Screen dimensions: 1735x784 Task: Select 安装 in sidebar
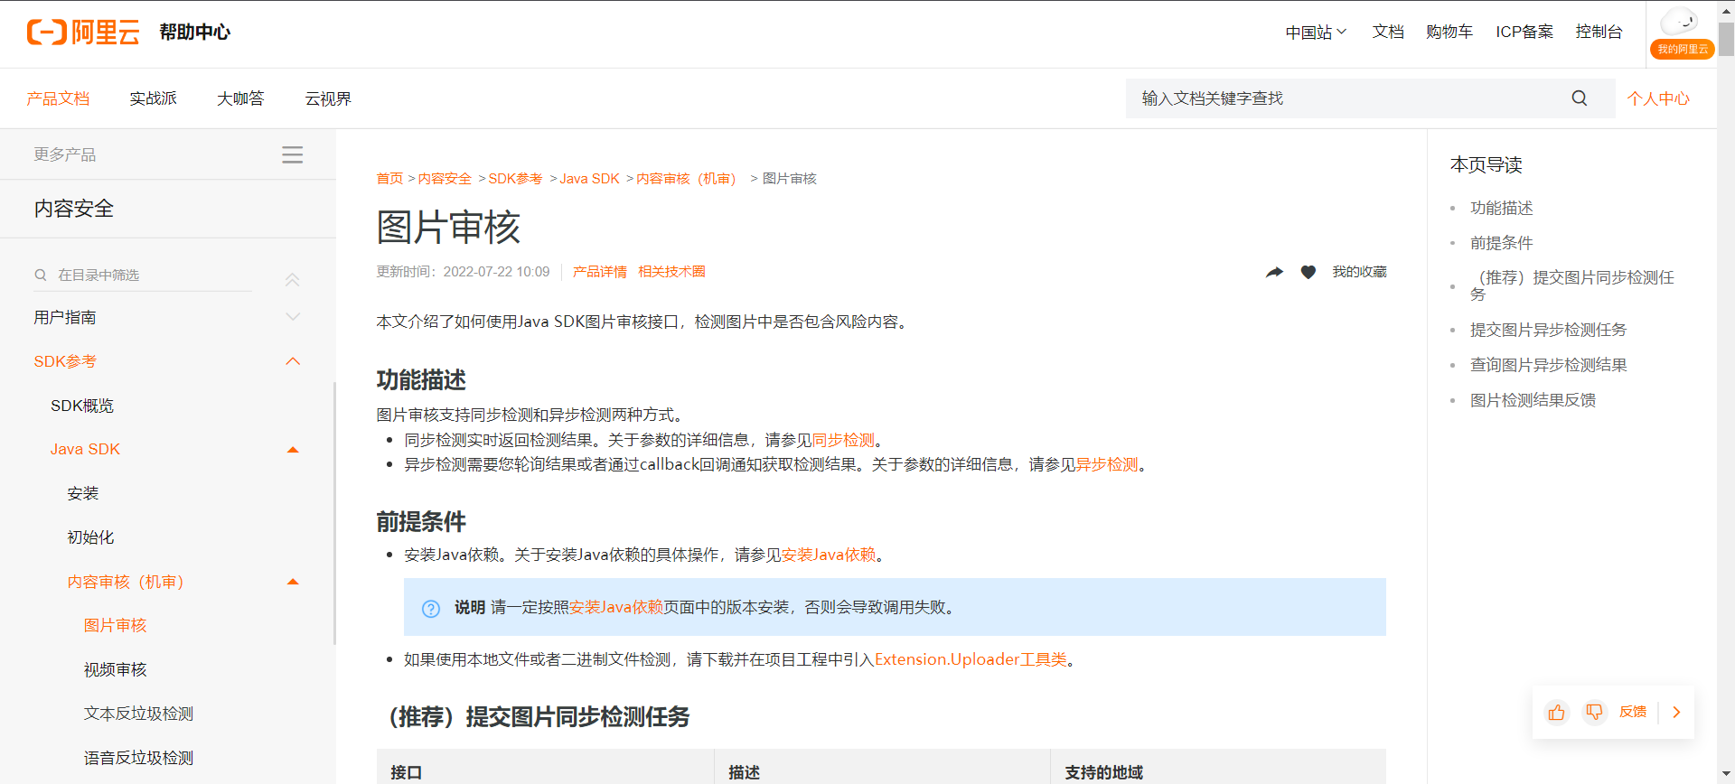(83, 493)
